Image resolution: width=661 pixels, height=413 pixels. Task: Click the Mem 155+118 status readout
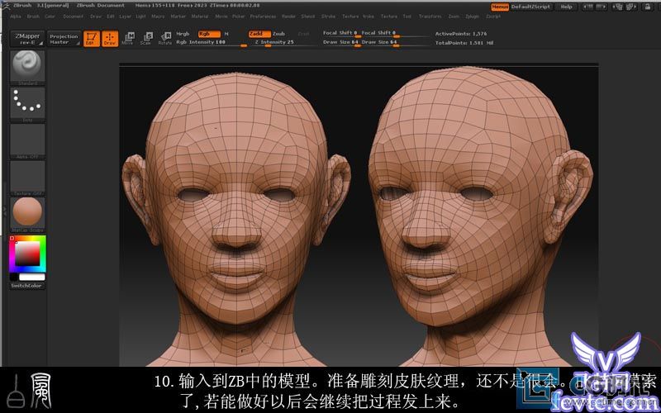[155, 6]
